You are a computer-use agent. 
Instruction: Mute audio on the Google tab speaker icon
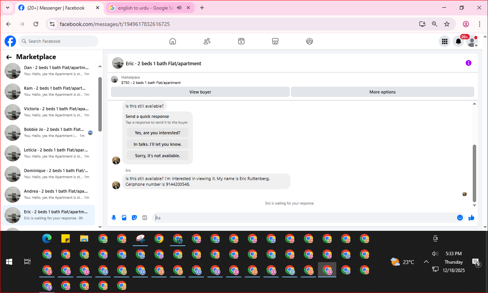click(179, 8)
